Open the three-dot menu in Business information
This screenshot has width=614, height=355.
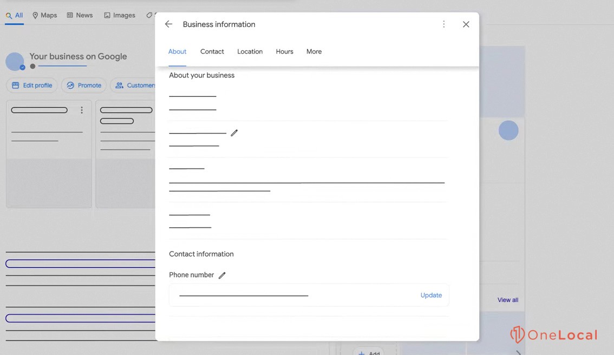[443, 24]
